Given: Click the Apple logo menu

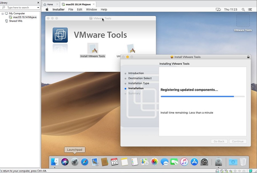Looking at the screenshot, I should [47, 9].
